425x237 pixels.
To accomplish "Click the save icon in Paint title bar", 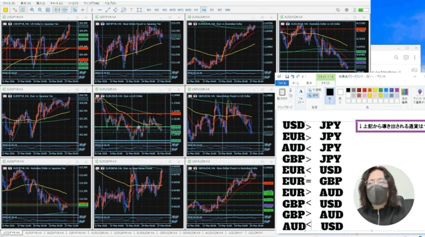I will (287, 77).
